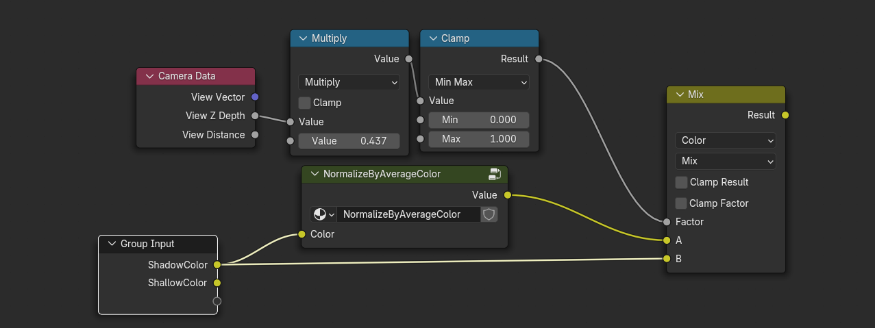Open the Mix blend mode dropdown
This screenshot has height=328, width=875.
[x=725, y=161]
